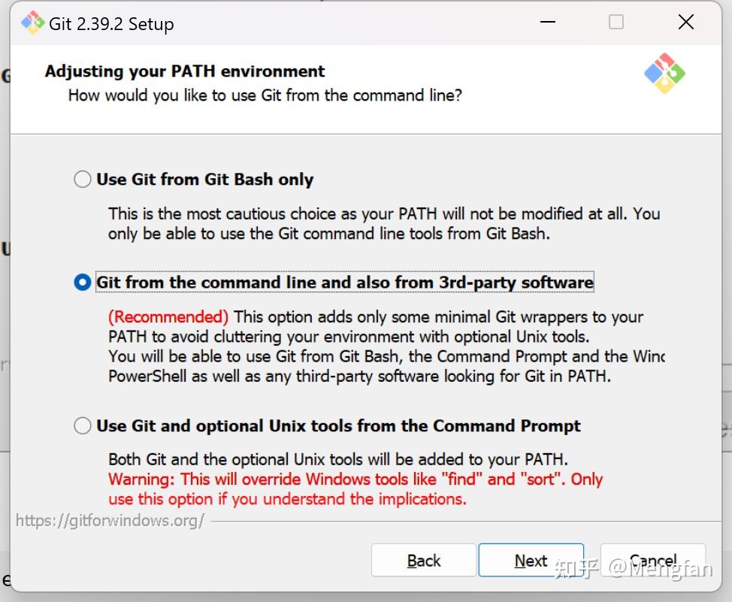Click the greyed-out maximize window button
This screenshot has width=732, height=602.
pos(616,23)
